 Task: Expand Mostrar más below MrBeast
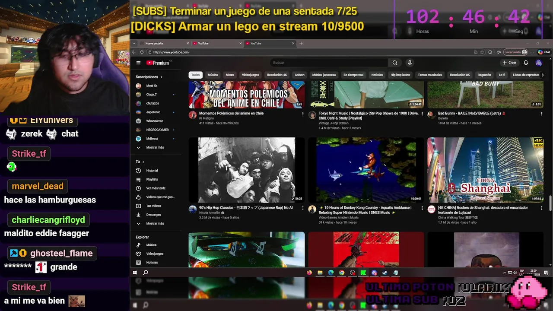coord(155,147)
